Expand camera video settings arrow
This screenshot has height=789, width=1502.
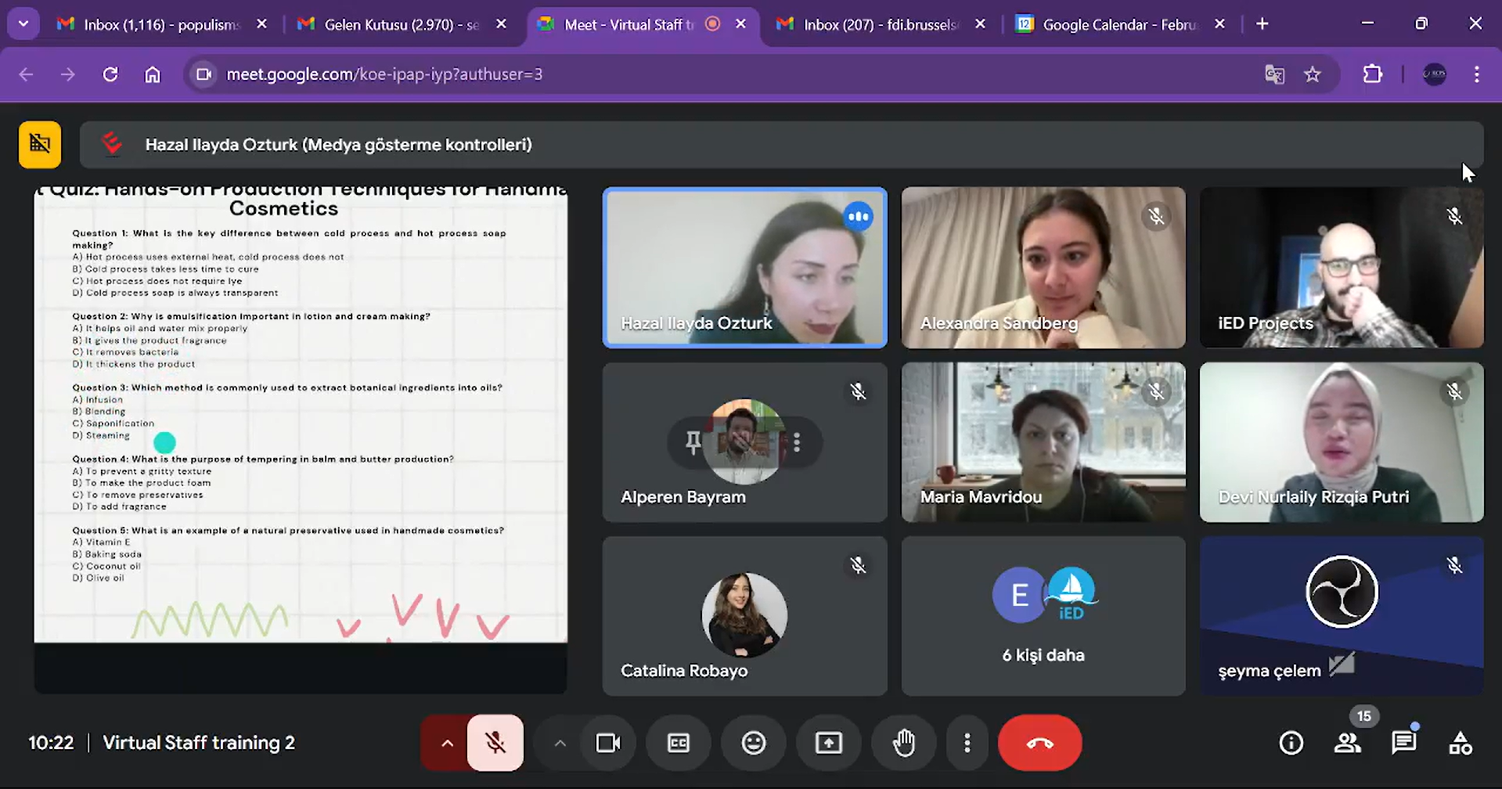(x=560, y=743)
